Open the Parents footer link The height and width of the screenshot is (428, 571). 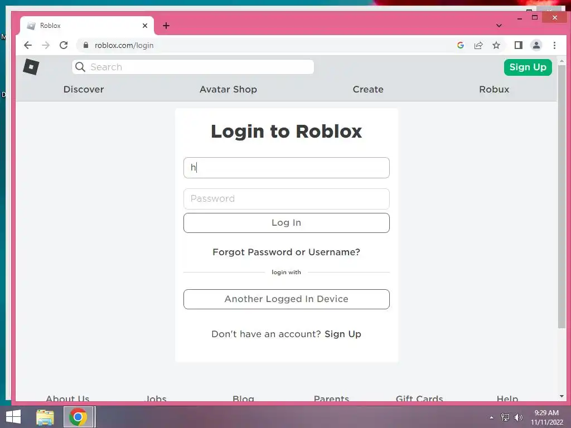331,398
